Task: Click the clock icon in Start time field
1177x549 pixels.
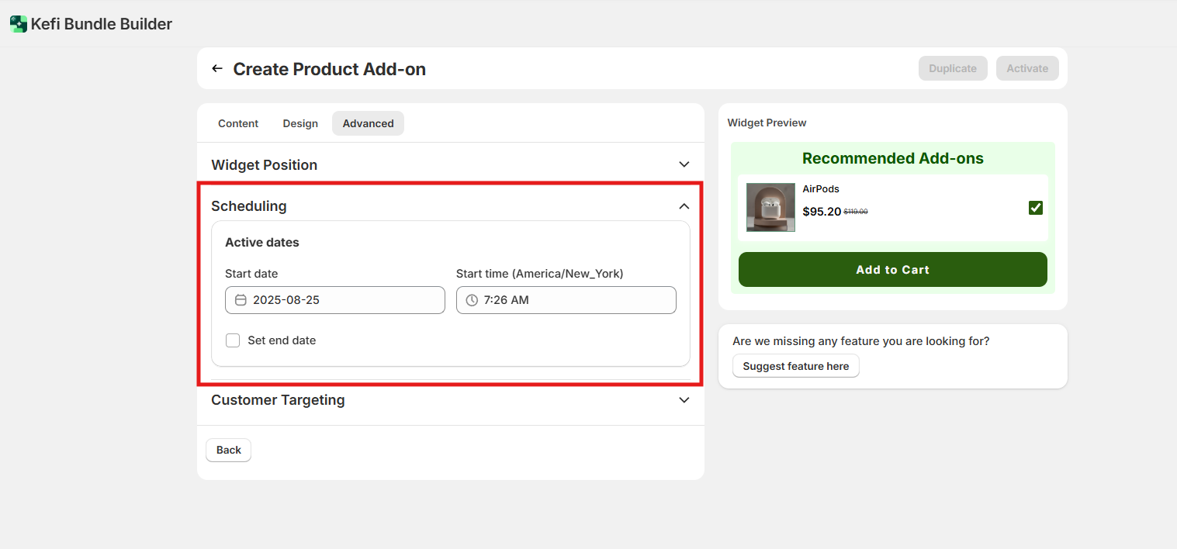Action: 472,300
